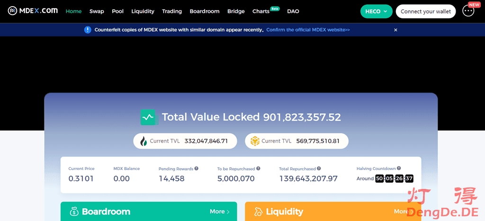Expand Boardroom section via More
The image size is (485, 221).
(x=219, y=212)
